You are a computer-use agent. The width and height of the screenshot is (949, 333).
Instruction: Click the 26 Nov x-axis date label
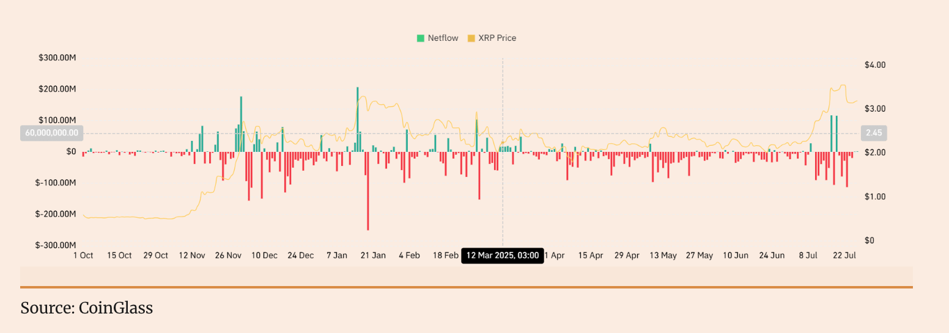228,256
